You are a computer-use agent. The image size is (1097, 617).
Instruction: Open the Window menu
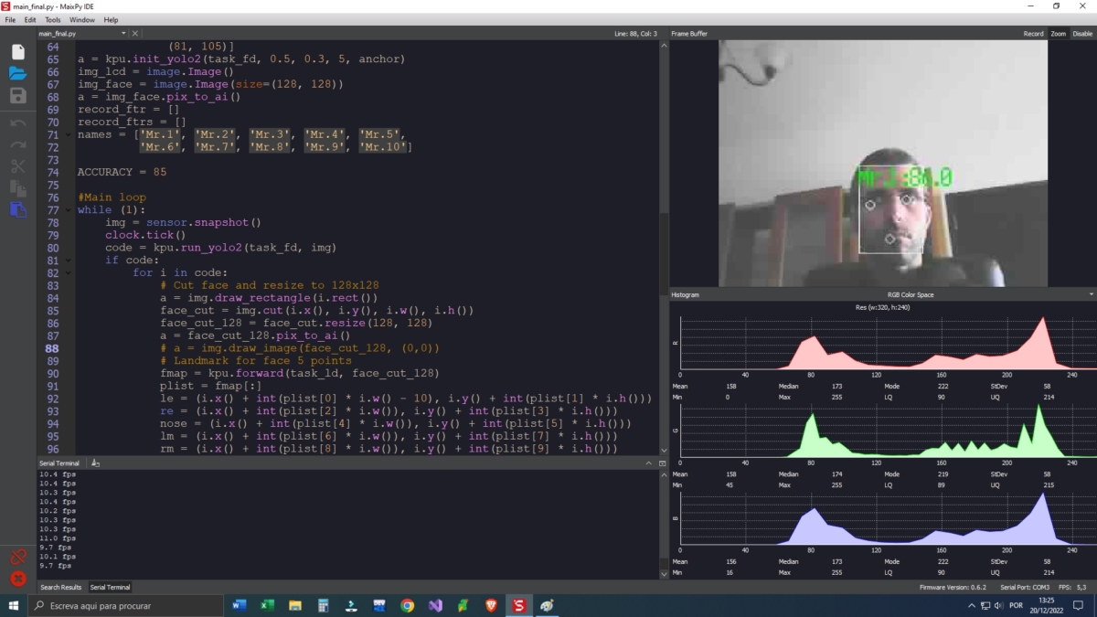tap(82, 19)
